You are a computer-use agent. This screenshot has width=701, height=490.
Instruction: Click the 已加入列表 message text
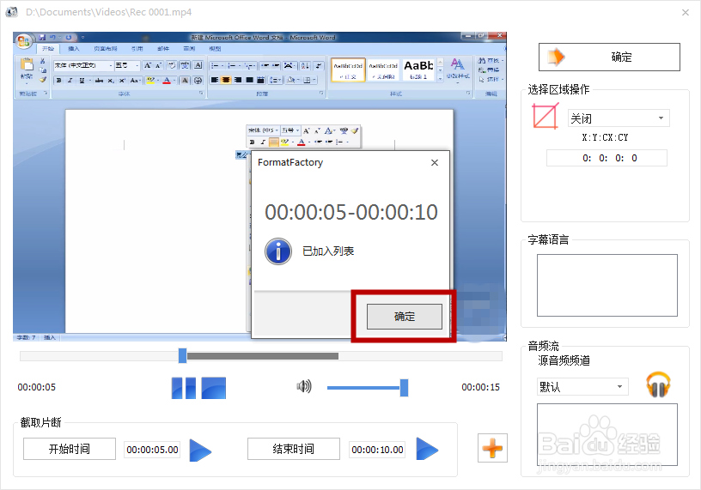coord(328,251)
